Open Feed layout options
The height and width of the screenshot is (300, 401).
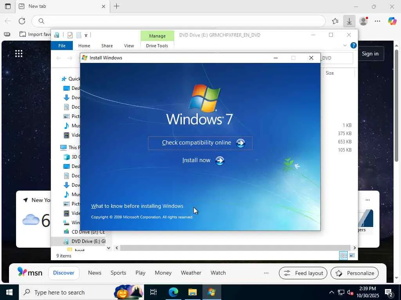tap(303, 273)
